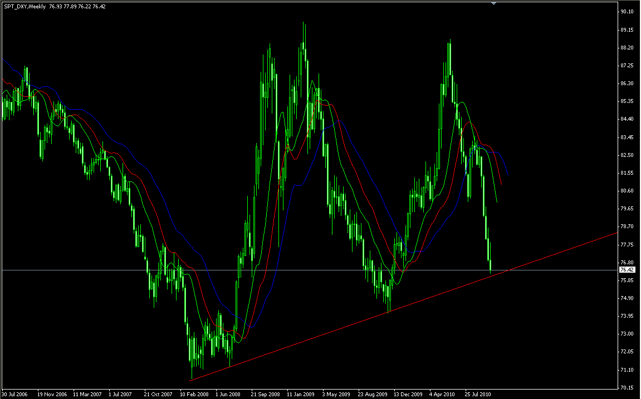Click the 21 Sep 2008 date label

point(265,395)
